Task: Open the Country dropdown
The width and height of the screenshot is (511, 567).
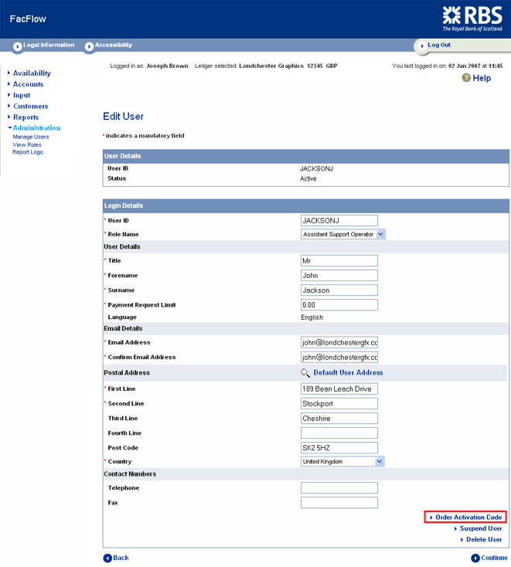Action: click(342, 461)
